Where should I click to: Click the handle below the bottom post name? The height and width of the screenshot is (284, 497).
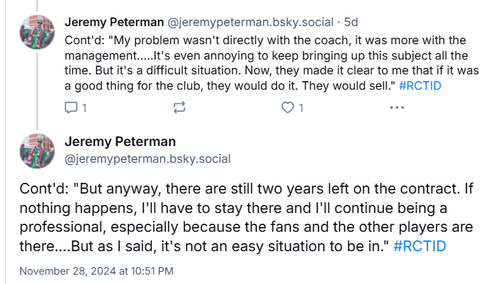click(x=147, y=159)
